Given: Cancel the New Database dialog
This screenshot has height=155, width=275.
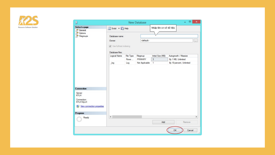Looking at the screenshot, I should (190, 130).
